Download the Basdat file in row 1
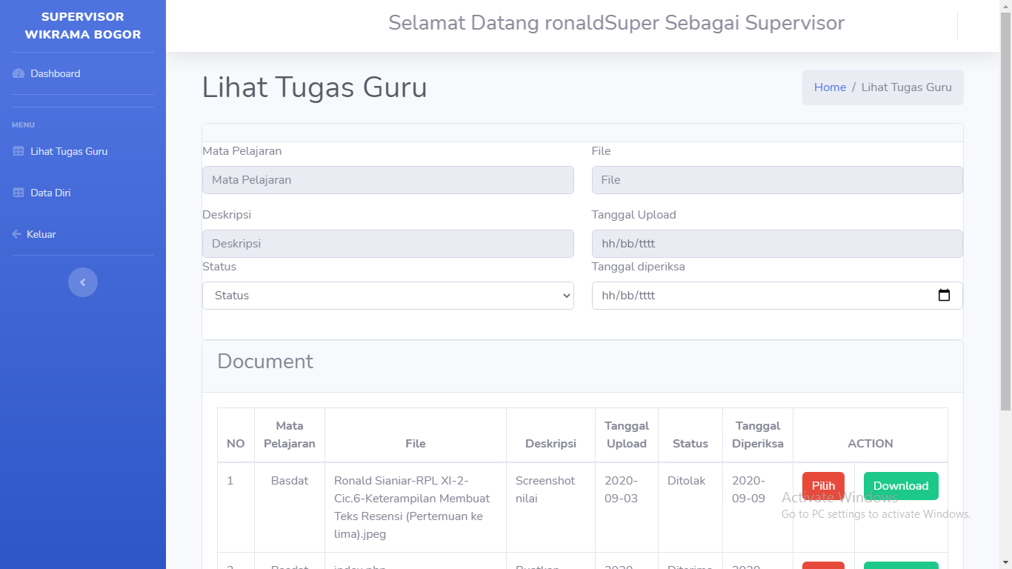 [x=901, y=486]
